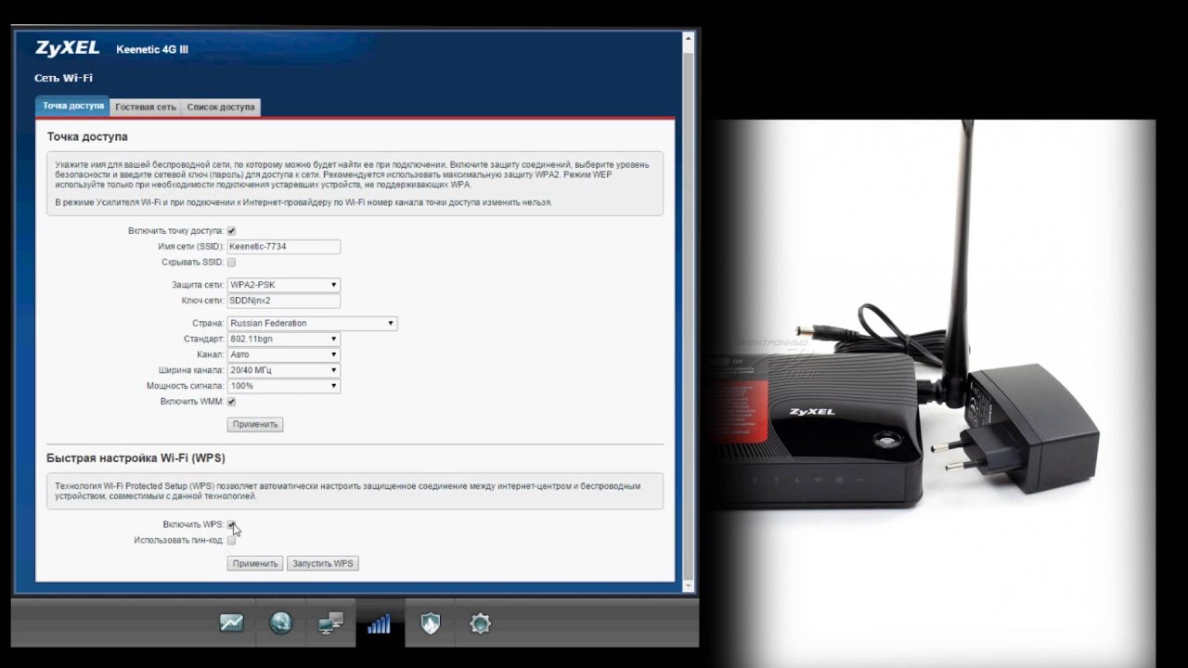Toggle the 'Включить WMM' checkbox
Screen dimensions: 1188x668
click(231, 402)
